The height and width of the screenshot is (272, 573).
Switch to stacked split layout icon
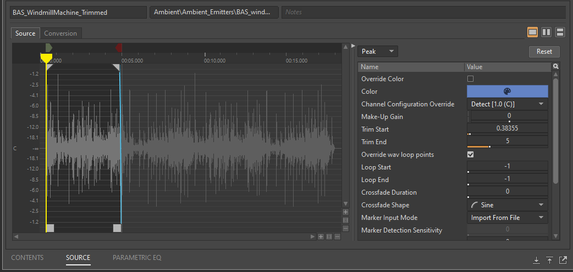[560, 32]
